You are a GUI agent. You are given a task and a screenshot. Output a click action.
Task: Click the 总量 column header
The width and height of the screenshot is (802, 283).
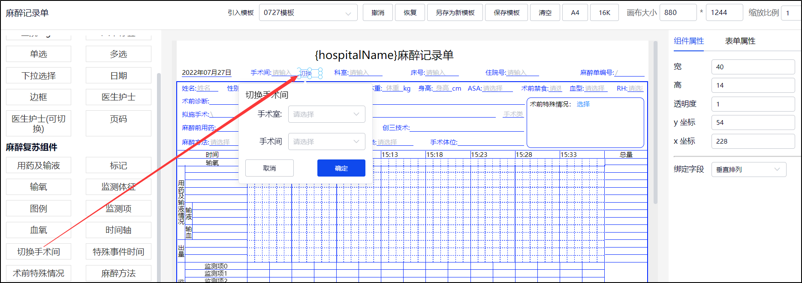[x=626, y=155]
